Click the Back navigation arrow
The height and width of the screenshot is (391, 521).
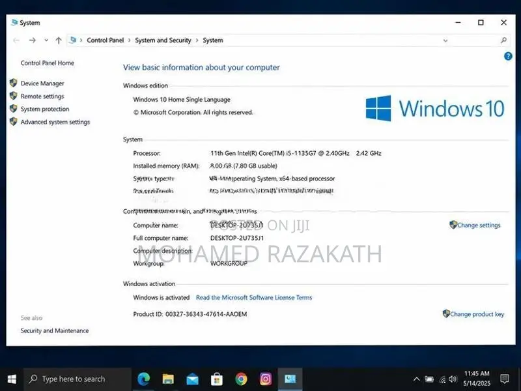point(16,40)
